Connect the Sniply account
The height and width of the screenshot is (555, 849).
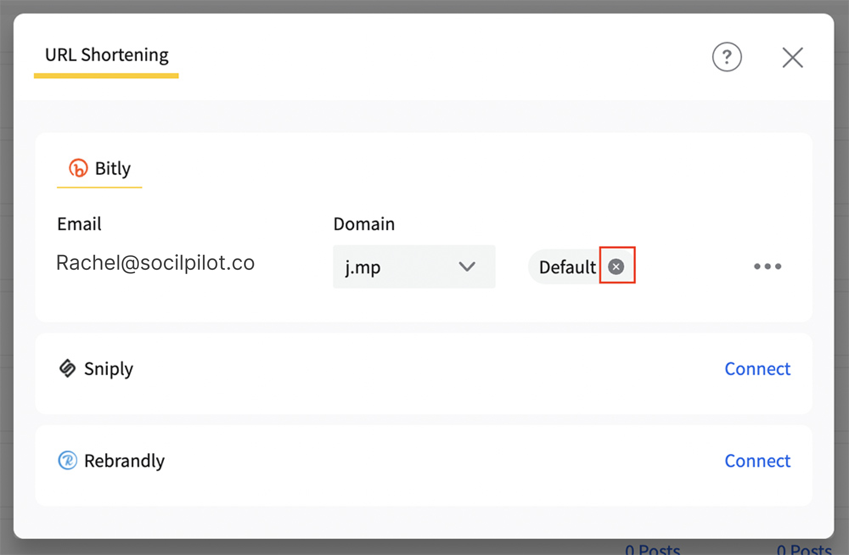pyautogui.click(x=757, y=369)
